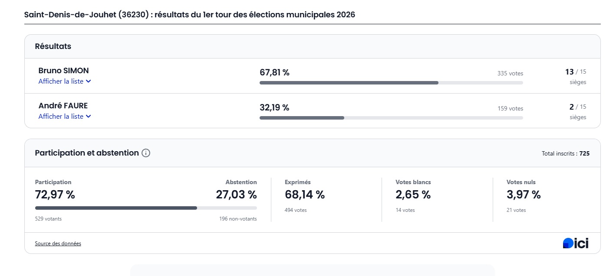Click the Abstention 27,03 % value
Image resolution: width=616 pixels, height=276 pixels.
pyautogui.click(x=236, y=195)
